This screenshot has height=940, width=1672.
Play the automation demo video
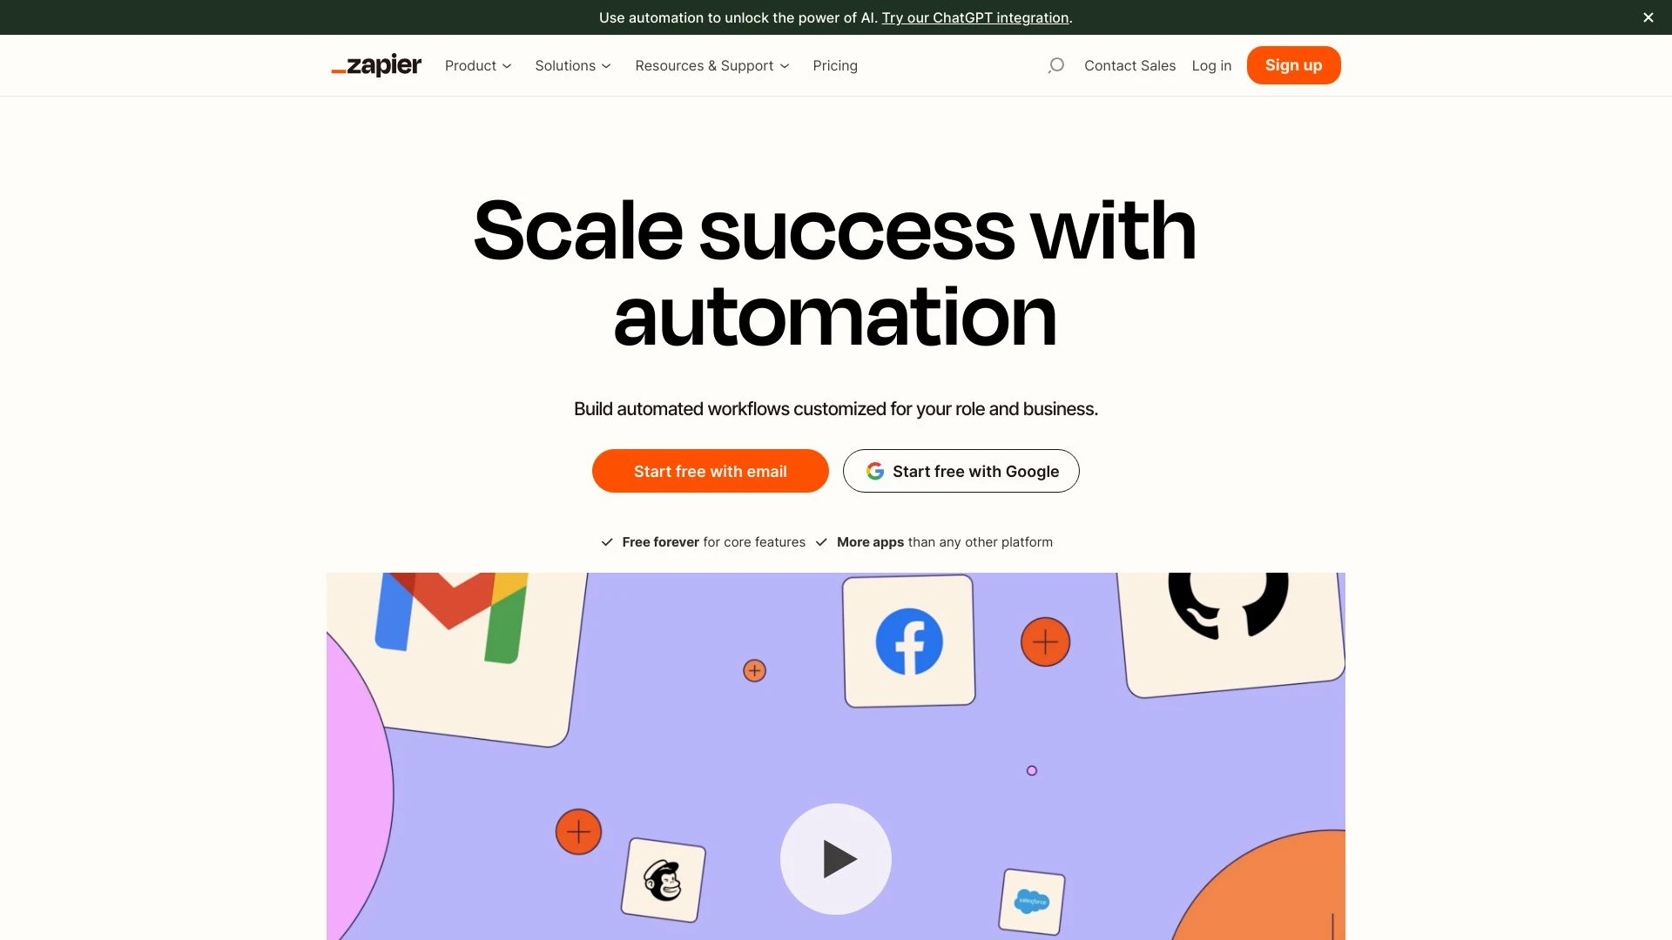point(836,858)
